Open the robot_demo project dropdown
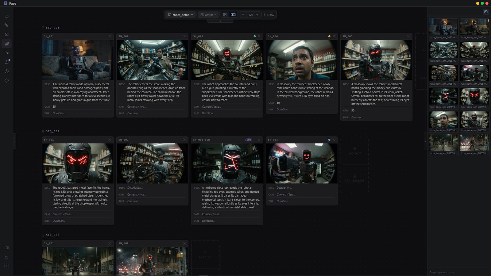 pyautogui.click(x=180, y=15)
